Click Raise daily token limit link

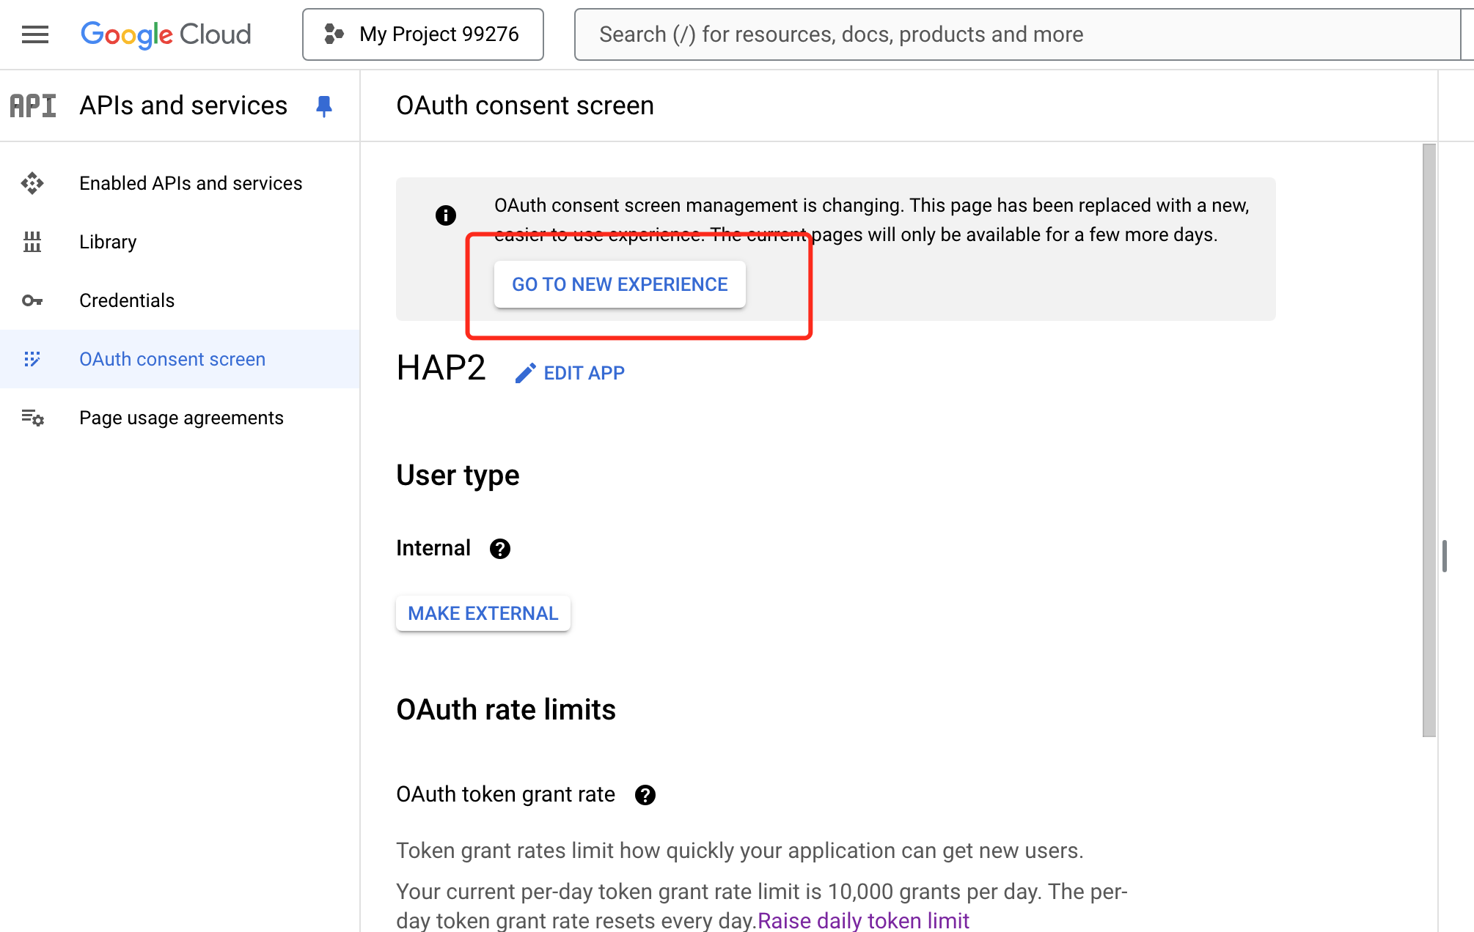tap(863, 920)
